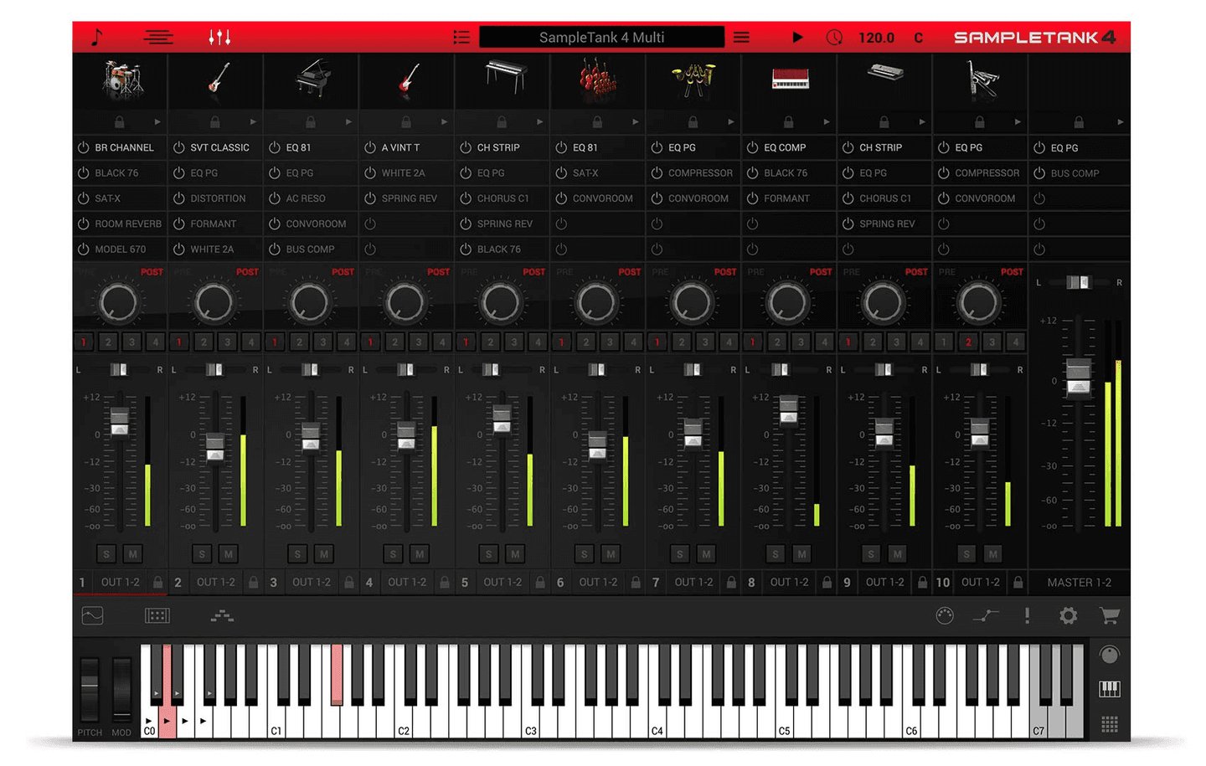Toggle the lock next to channel 1 output
Screen dimensions: 1206x766
(157, 582)
